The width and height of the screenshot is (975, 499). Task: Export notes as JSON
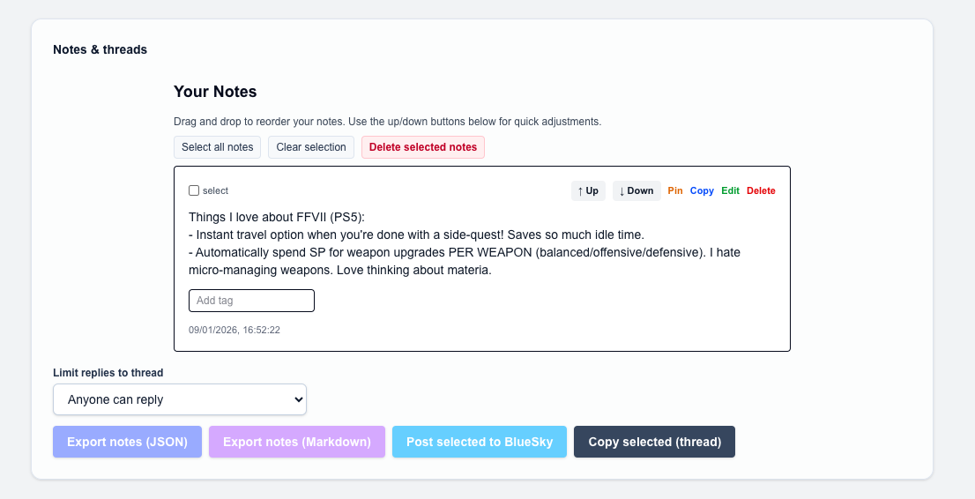pyautogui.click(x=127, y=442)
